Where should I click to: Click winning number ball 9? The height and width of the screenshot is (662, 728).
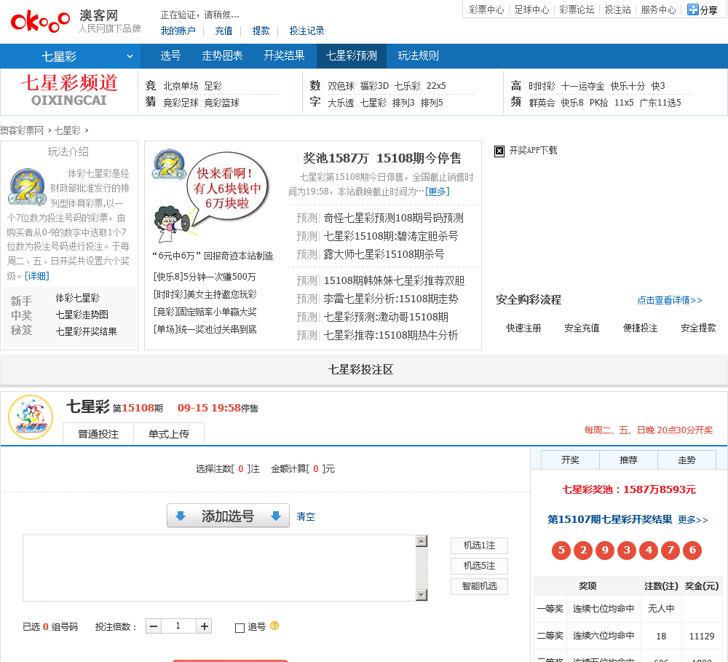(x=605, y=551)
